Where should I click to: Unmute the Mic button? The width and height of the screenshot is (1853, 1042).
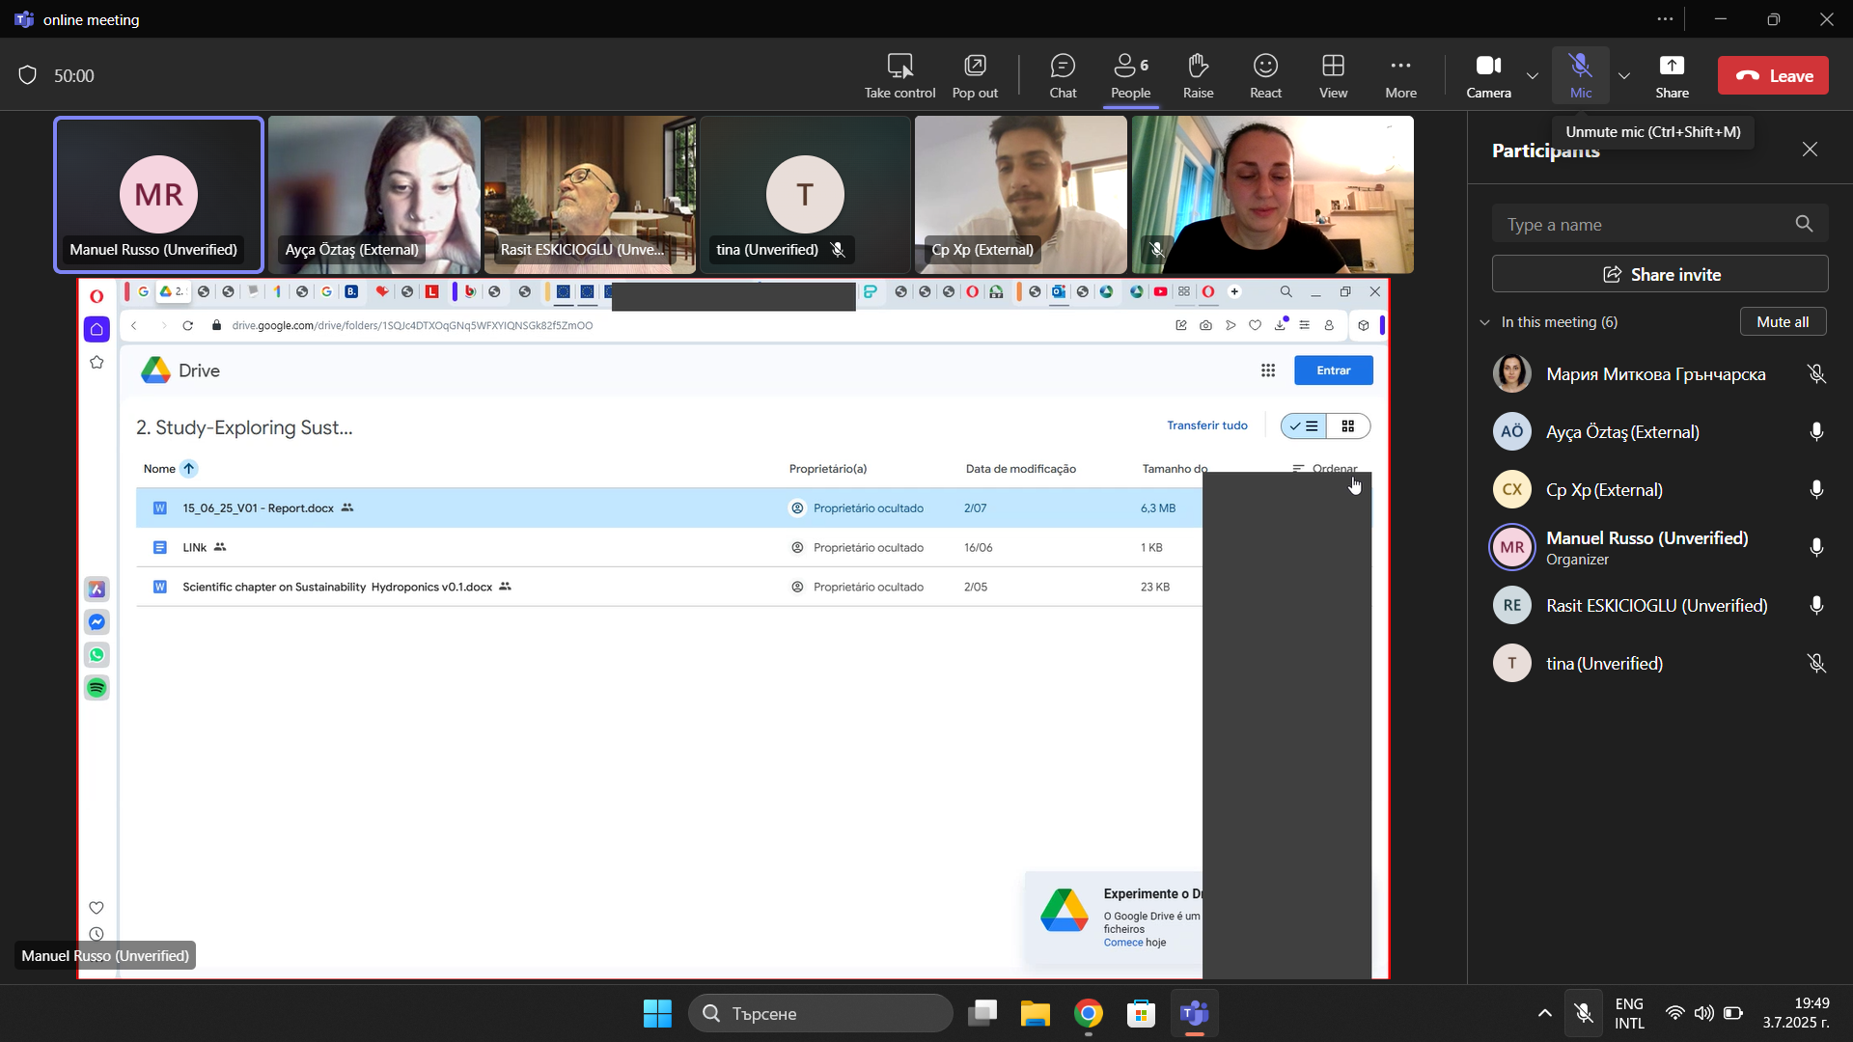click(x=1581, y=75)
